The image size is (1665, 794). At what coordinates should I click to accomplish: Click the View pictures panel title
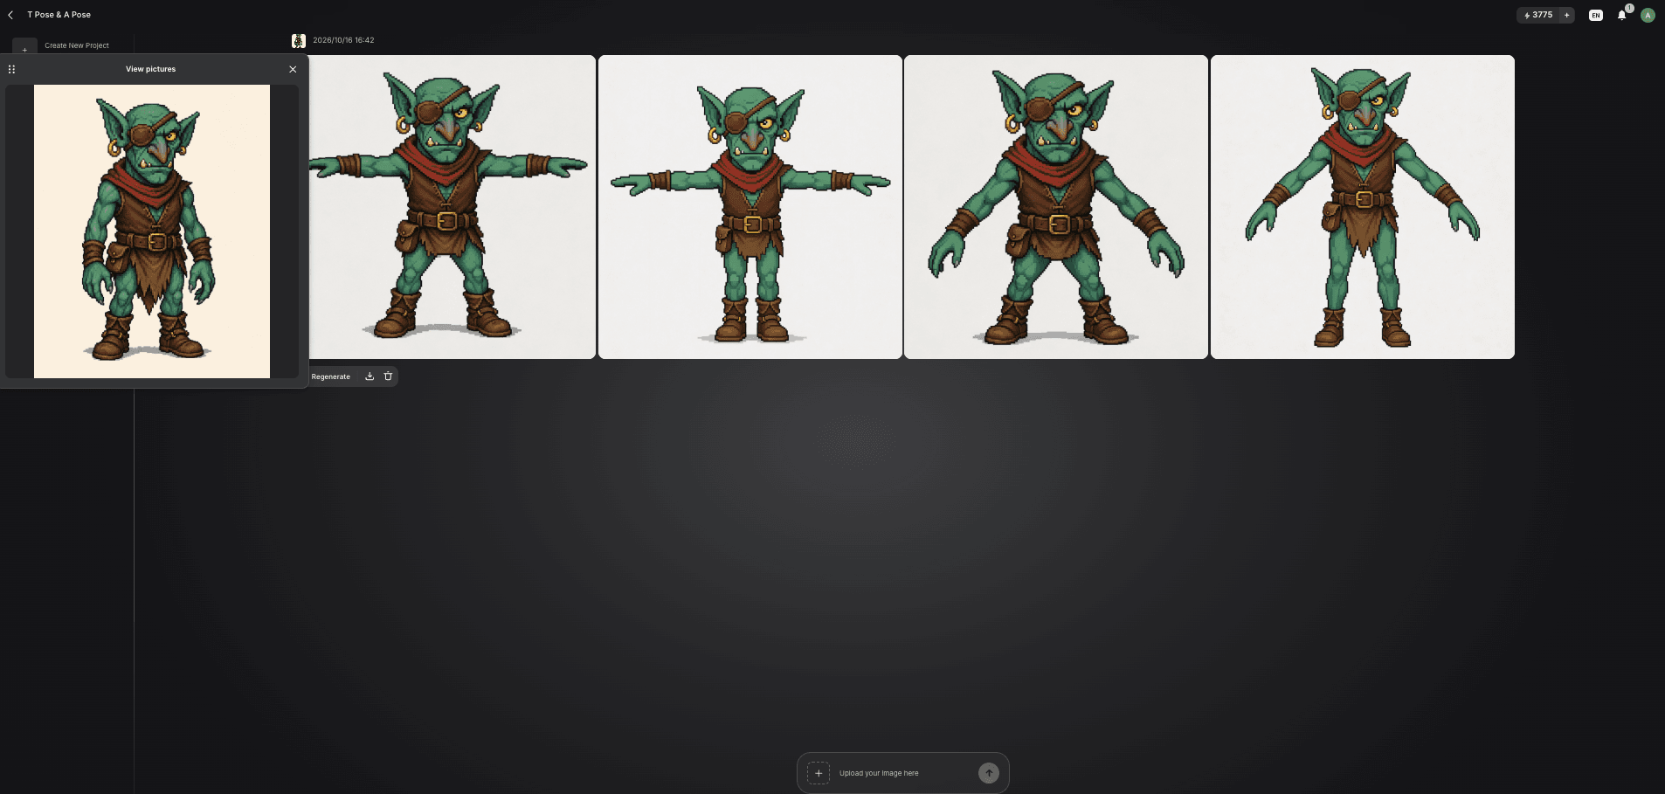(150, 69)
